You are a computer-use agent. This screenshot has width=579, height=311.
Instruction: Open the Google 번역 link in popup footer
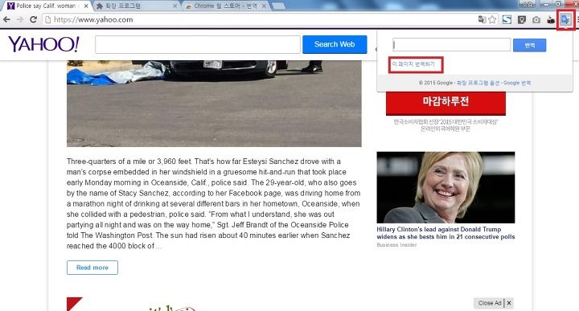pos(517,83)
